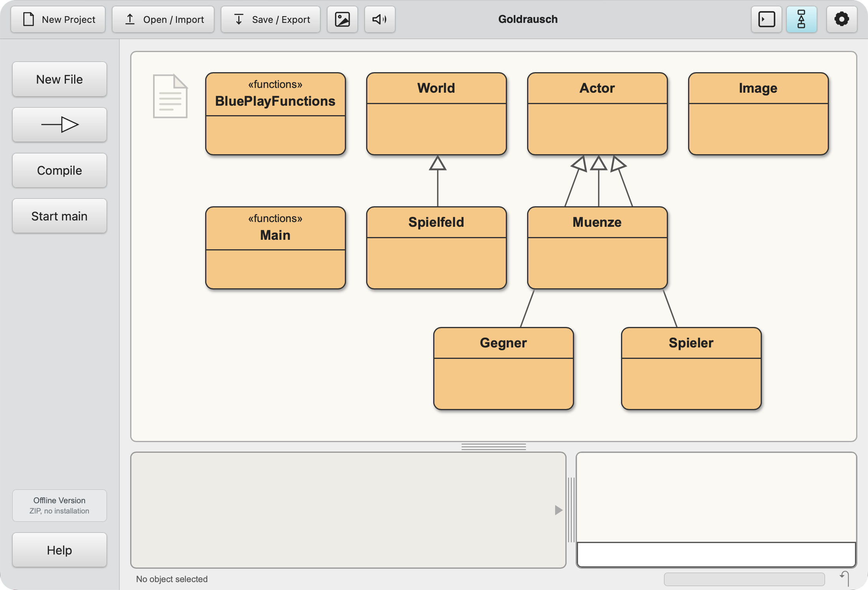Click the Compile button
This screenshot has width=868, height=590.
tap(60, 170)
